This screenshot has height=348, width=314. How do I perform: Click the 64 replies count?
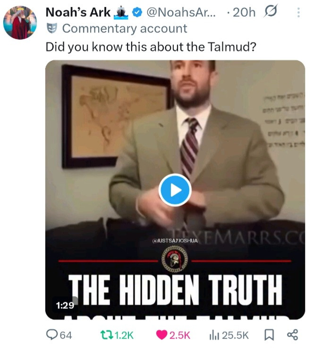66,335
